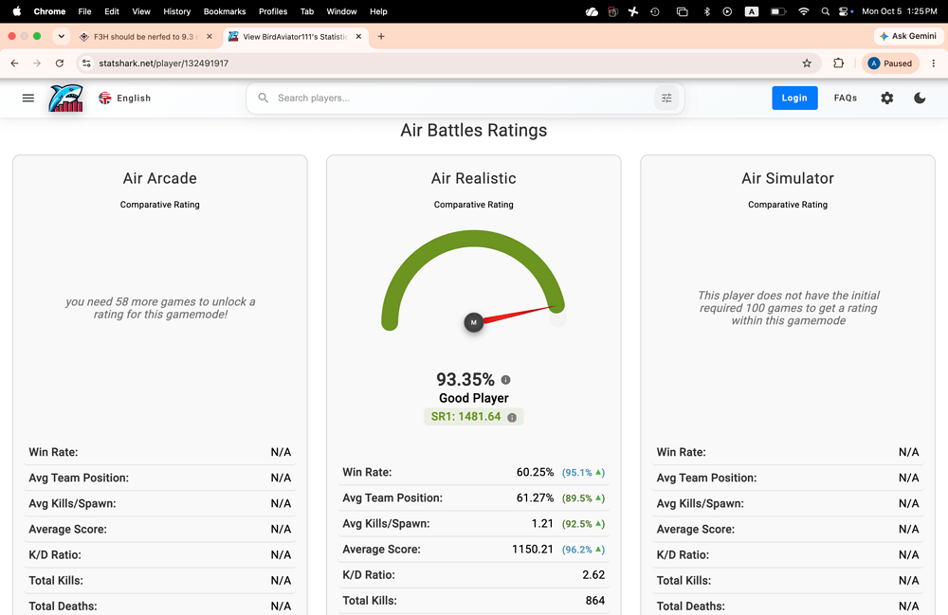Click the Total Kills value 864
Image resolution: width=948 pixels, height=615 pixels.
595,601
